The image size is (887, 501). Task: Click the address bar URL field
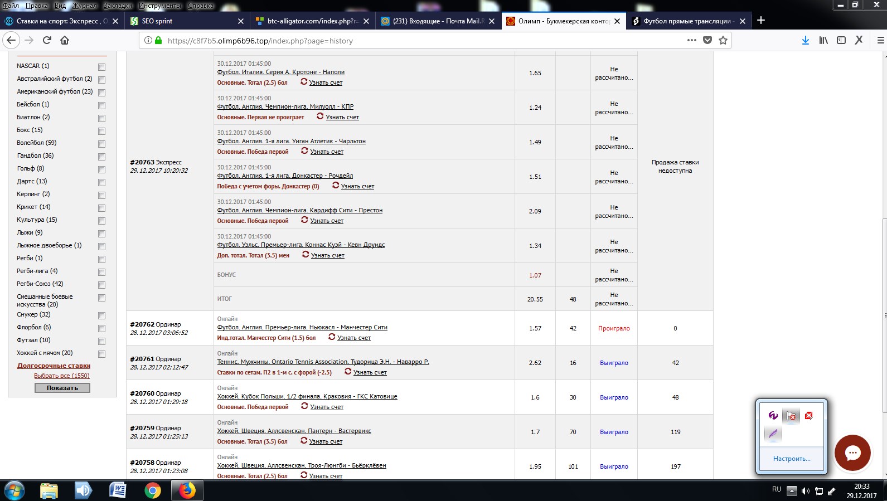[x=424, y=41]
